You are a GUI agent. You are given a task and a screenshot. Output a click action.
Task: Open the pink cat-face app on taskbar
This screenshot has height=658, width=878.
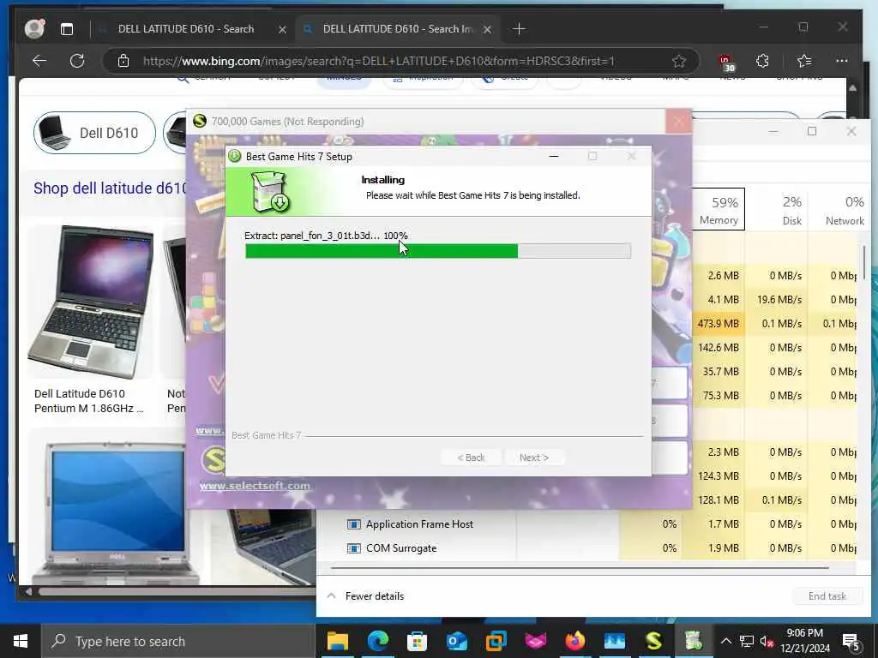535,641
